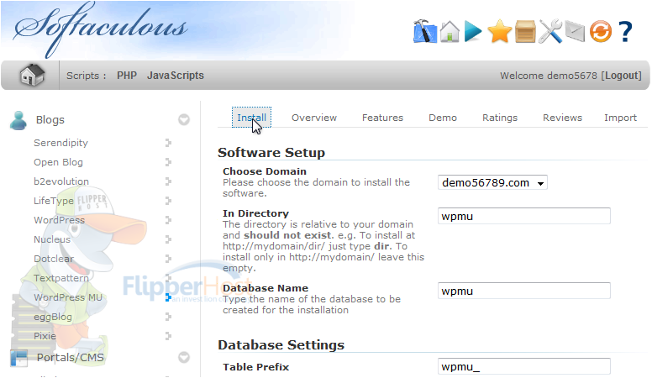Screen dimensions: 652x378
Task: Select WordPress MU in the sidebar
Action: (x=68, y=297)
